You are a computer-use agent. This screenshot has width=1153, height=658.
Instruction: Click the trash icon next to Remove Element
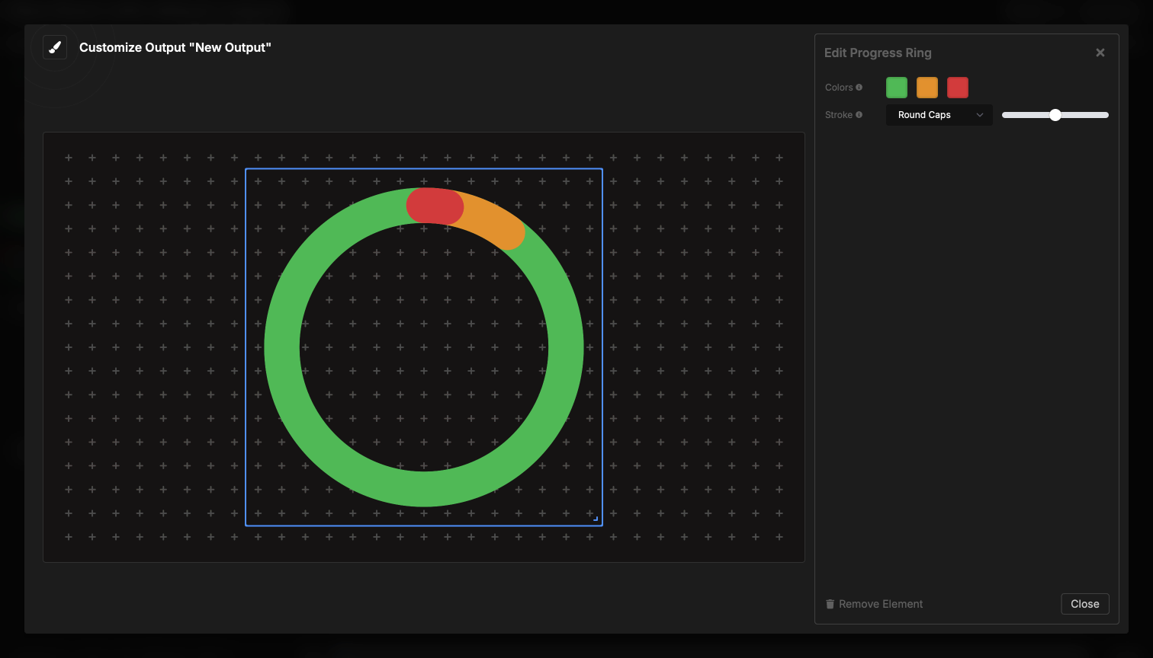[x=830, y=603]
